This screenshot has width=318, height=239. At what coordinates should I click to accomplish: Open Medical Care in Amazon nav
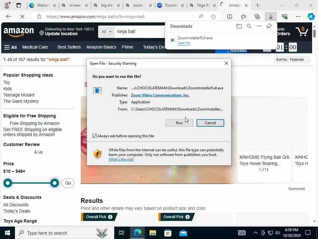pyautogui.click(x=35, y=47)
